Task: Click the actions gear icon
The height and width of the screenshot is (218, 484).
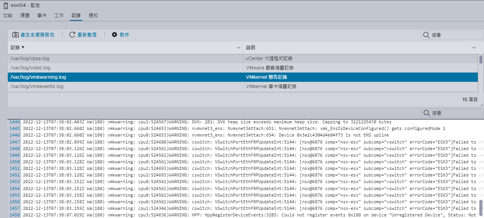Action: tap(114, 35)
